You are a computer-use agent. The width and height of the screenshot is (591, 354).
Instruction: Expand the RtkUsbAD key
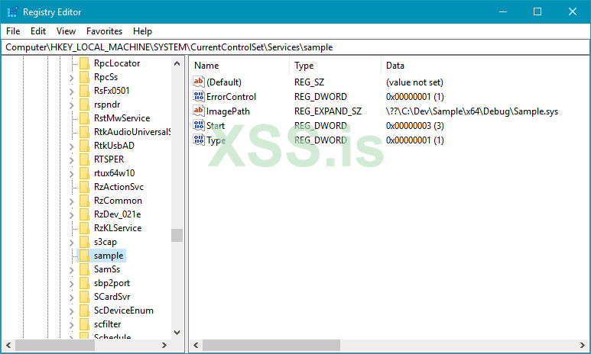point(72,146)
